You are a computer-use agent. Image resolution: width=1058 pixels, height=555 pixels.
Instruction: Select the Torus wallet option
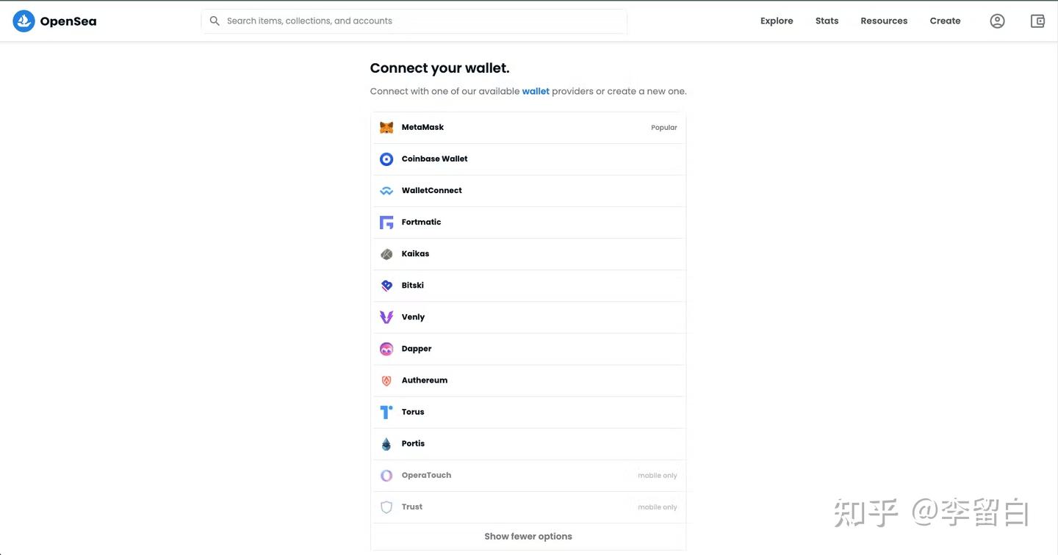tap(413, 412)
